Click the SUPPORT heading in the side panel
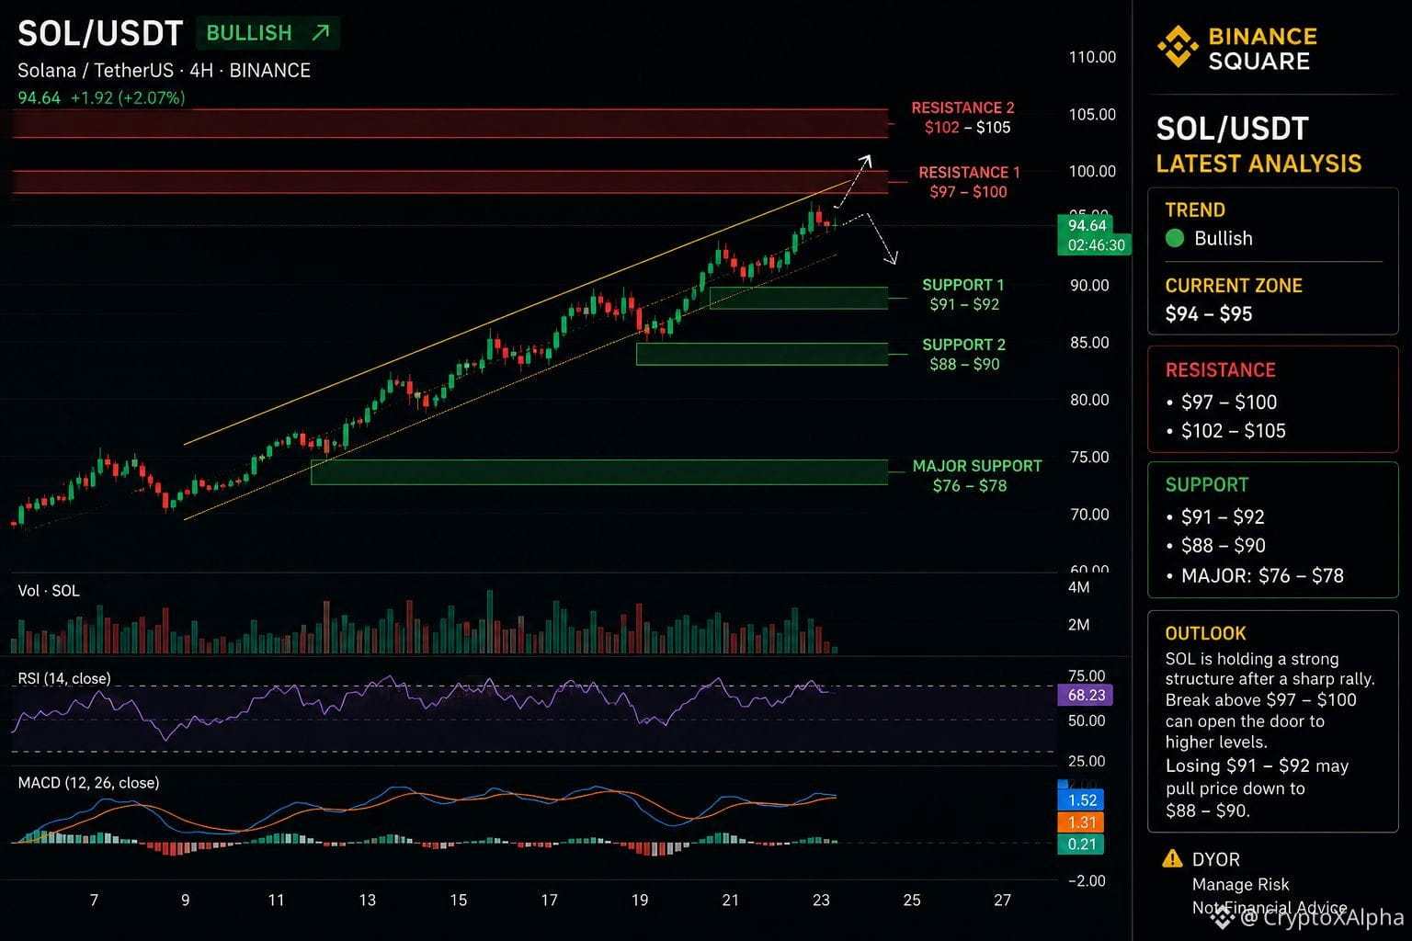Viewport: 1412px width, 941px height. click(1207, 485)
